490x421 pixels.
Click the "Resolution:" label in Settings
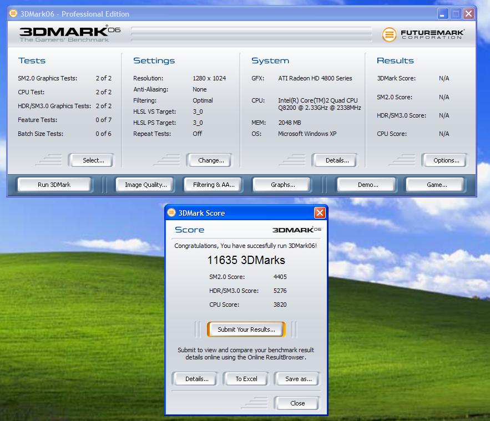(148, 78)
